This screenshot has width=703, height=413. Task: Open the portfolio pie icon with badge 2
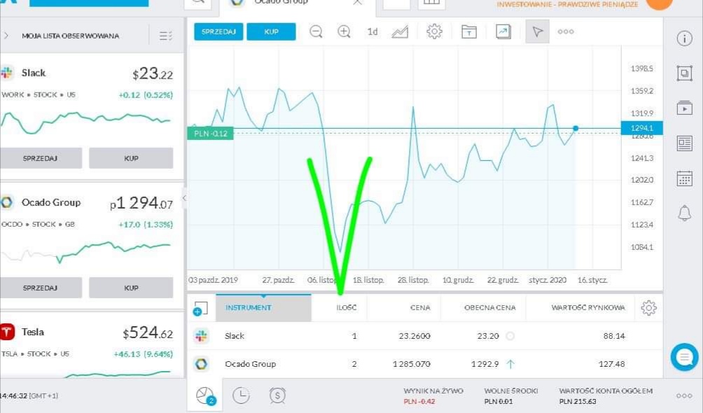click(206, 396)
